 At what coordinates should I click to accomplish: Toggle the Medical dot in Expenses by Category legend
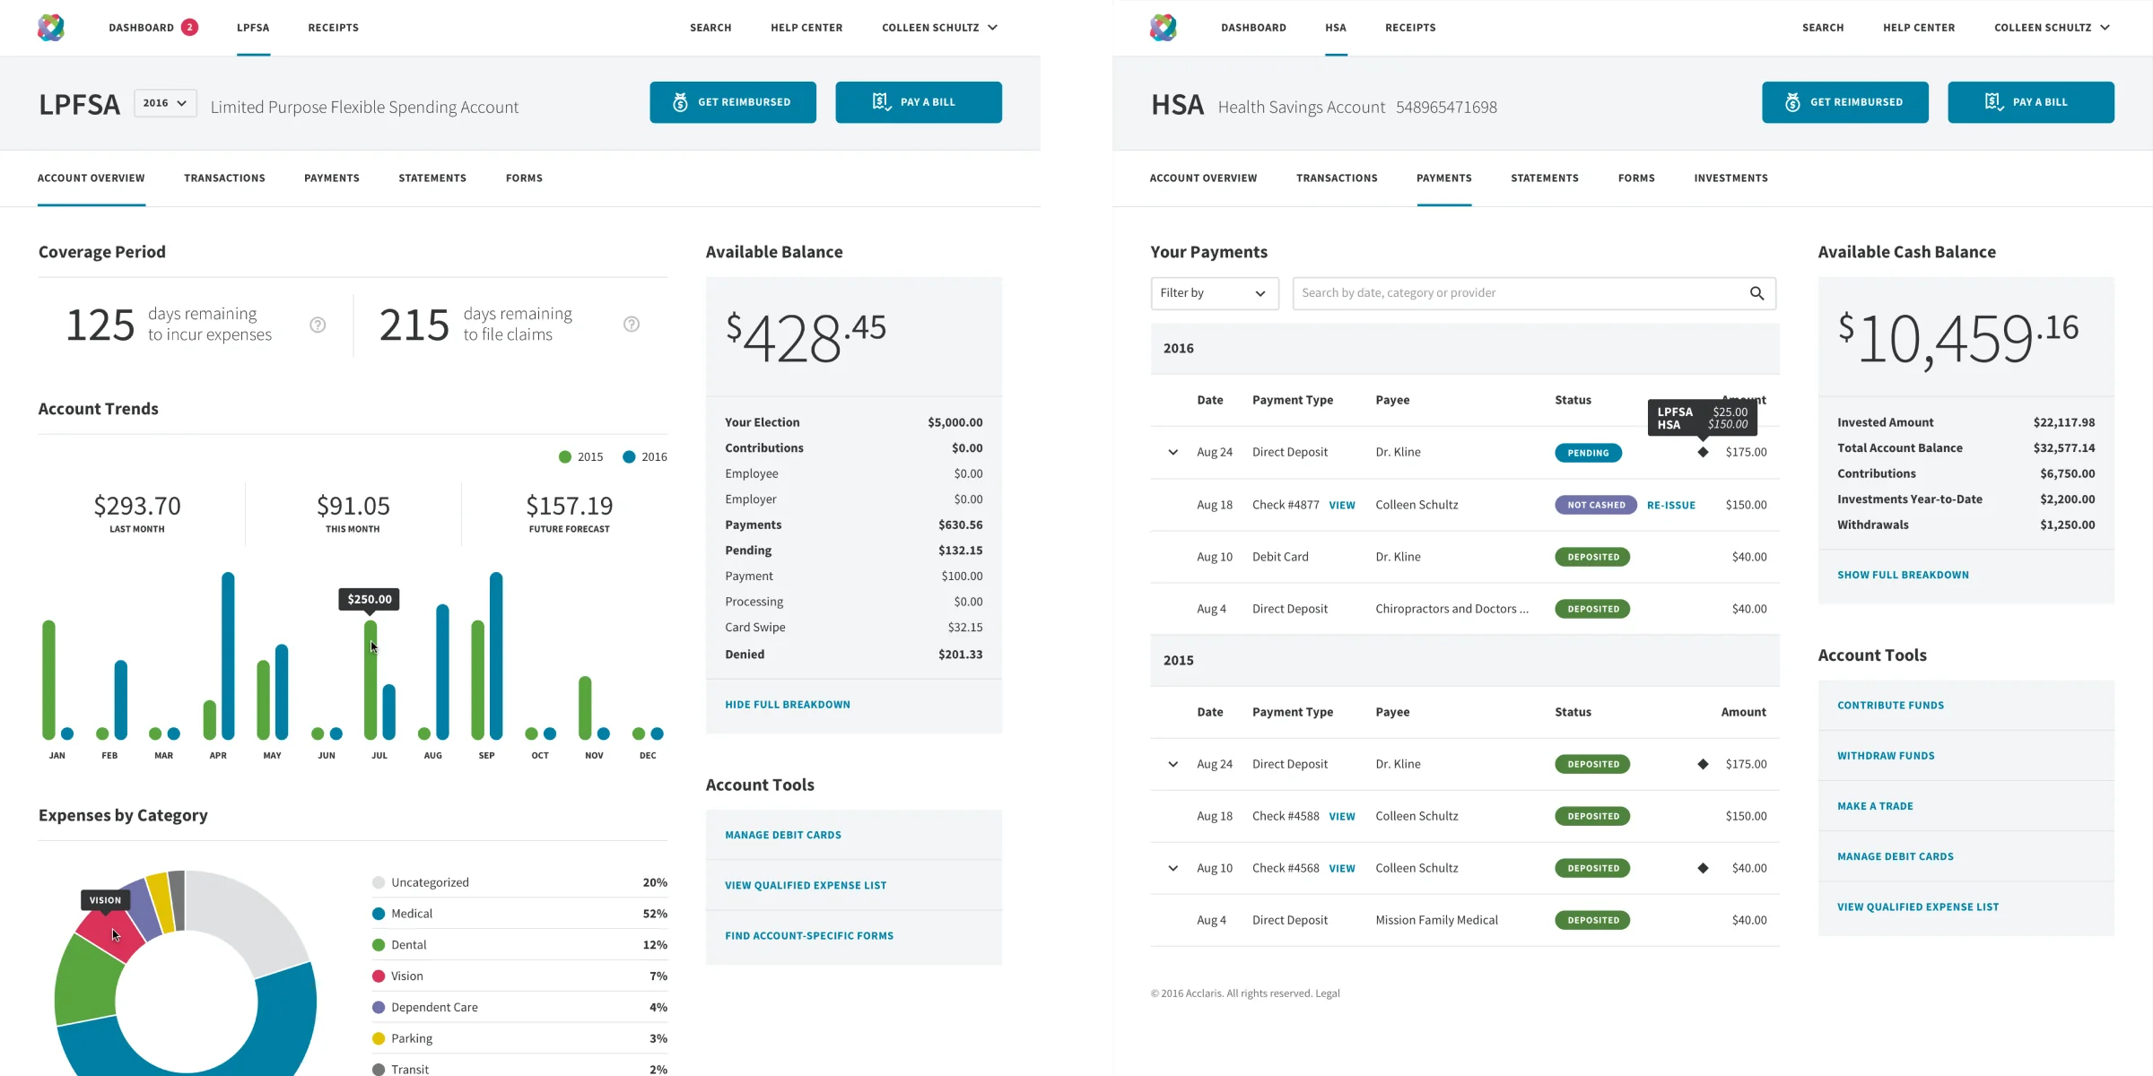[x=378, y=913]
